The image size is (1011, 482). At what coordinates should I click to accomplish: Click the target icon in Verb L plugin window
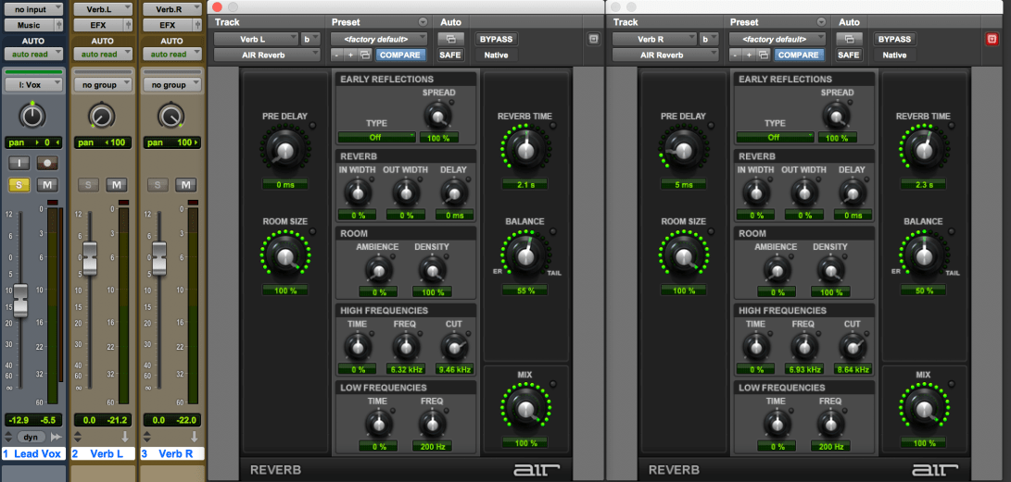593,39
